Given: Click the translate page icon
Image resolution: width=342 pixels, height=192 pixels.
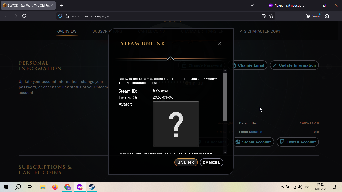Looking at the screenshot, I should point(264,16).
